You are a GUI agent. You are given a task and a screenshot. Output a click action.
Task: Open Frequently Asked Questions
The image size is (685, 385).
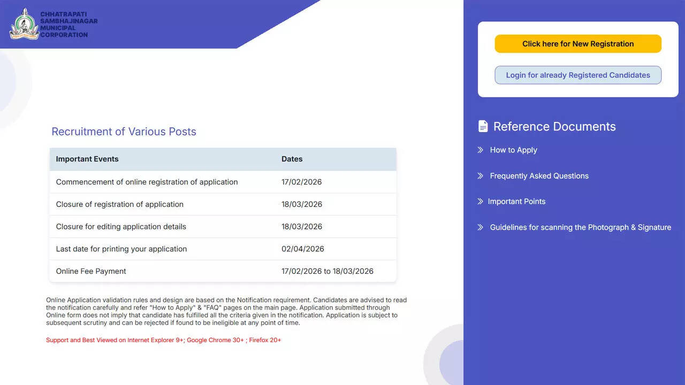[539, 175]
